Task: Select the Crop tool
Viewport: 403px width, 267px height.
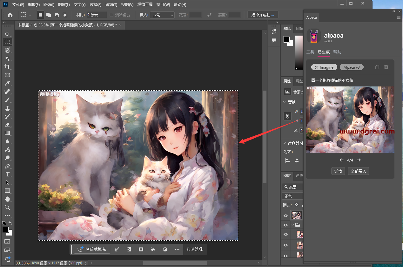Action: pos(7,67)
